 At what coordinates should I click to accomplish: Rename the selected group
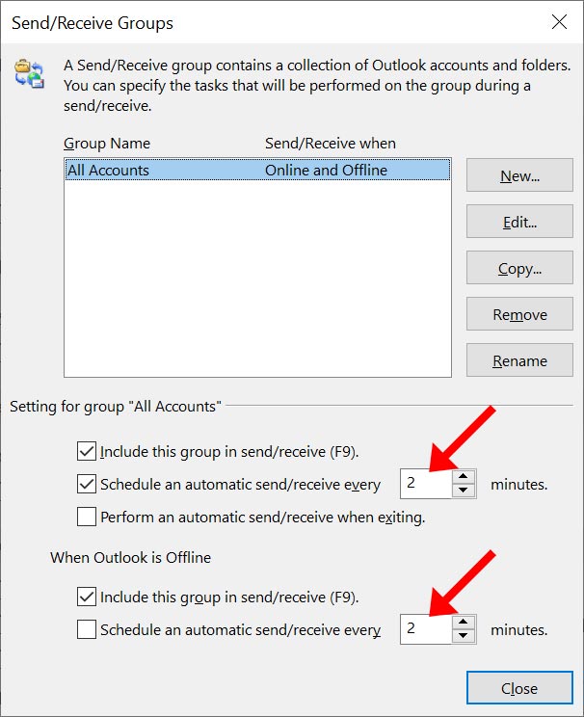519,359
